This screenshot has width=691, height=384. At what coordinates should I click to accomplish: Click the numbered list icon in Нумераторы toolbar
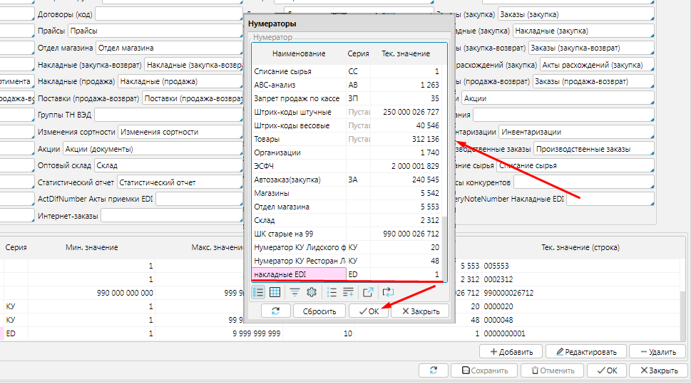tap(332, 291)
